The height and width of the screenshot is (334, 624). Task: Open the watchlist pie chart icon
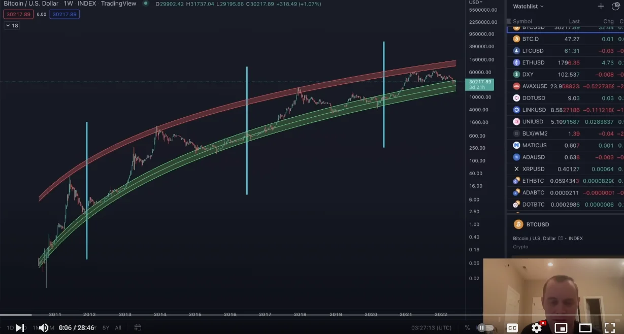pyautogui.click(x=616, y=6)
